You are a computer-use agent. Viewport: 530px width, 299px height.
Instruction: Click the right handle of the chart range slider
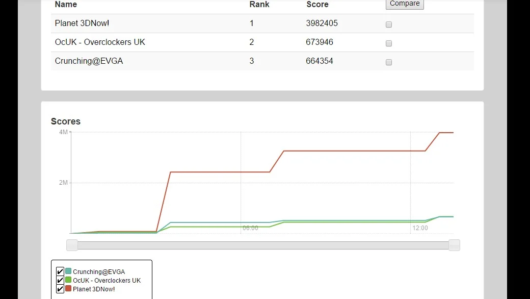tap(454, 245)
